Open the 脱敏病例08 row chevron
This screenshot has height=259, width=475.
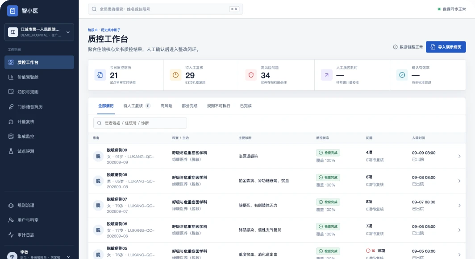coord(459,181)
